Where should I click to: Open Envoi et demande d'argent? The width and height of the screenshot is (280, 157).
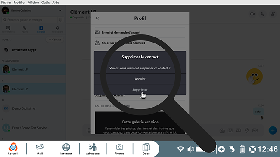pos(140,32)
